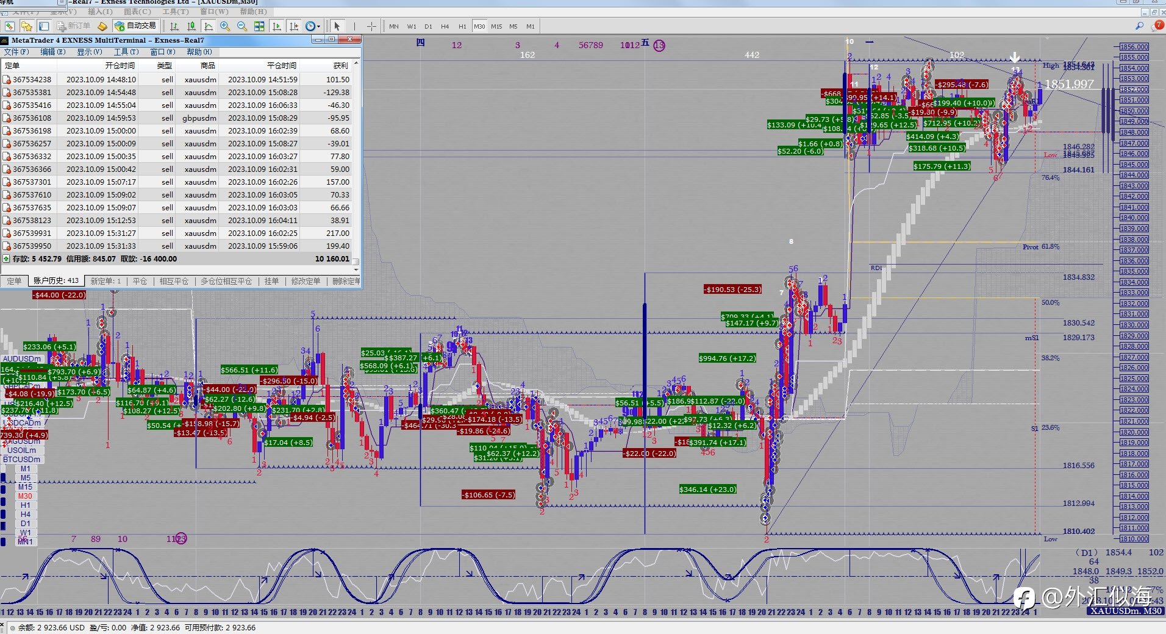The width and height of the screenshot is (1166, 634).
Task: Open the 工具(T) menu in MultiTerminal
Action: coord(126,52)
